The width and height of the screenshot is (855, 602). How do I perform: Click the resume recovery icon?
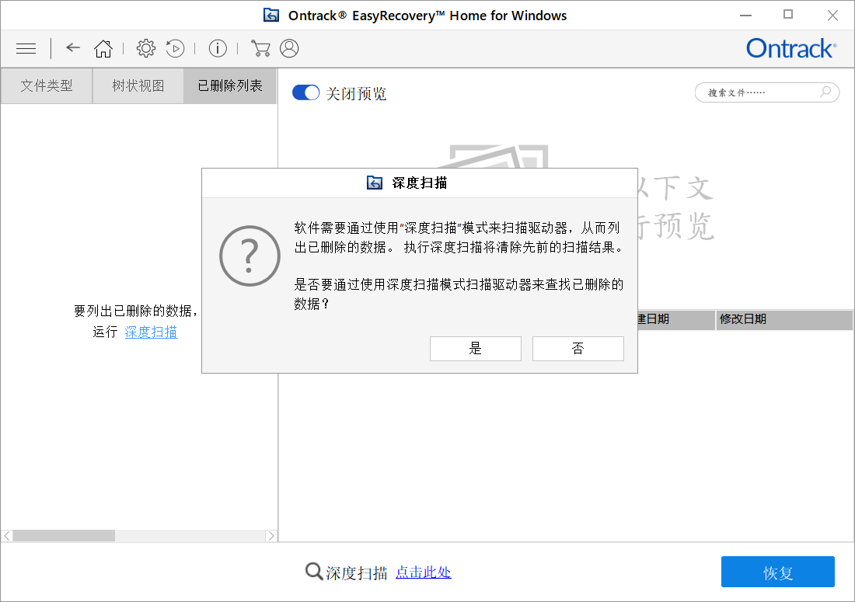(x=175, y=48)
